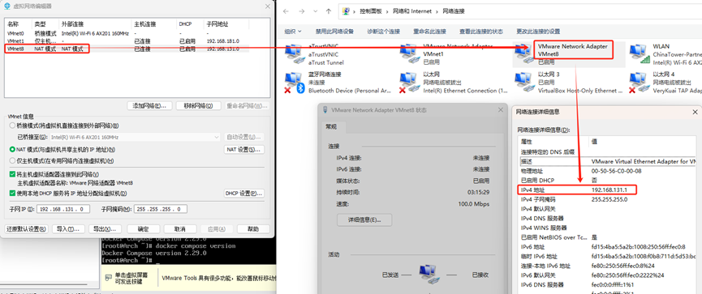Click the 名称 column header
Image resolution: width=702 pixels, height=294 pixels.
coord(19,23)
